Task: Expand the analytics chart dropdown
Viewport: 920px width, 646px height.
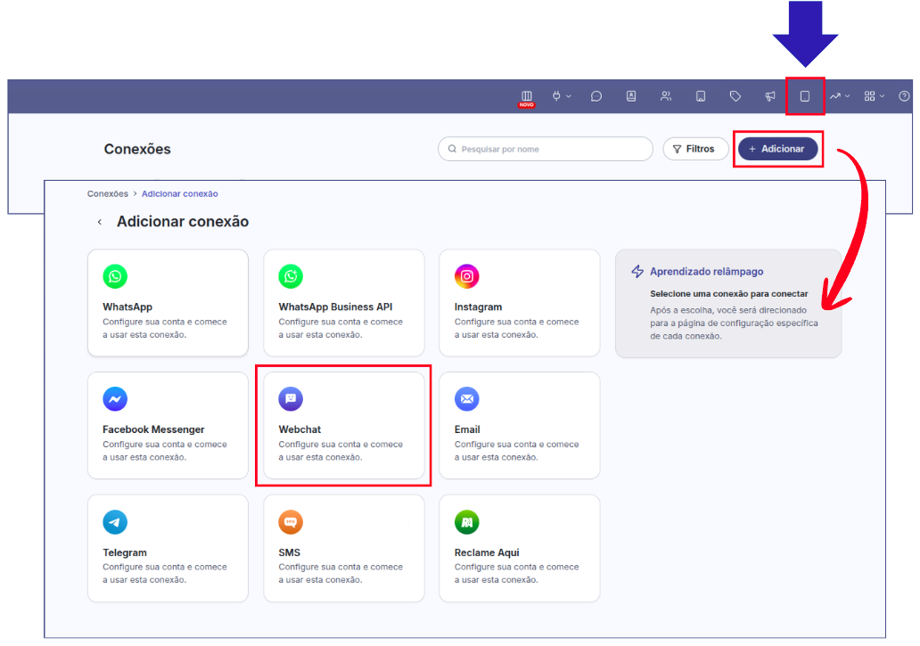Action: tap(839, 96)
